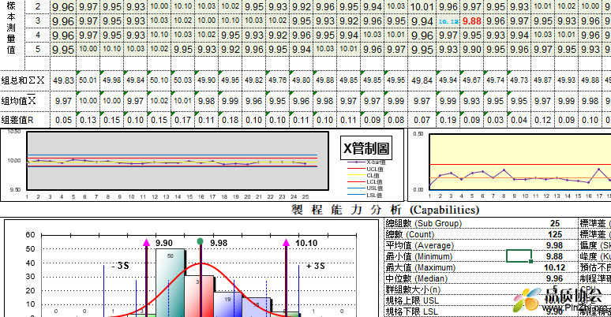Image resolution: width=611 pixels, height=317 pixels.
Task: Click the 9.90 lower spec marker label
Action: point(164,243)
